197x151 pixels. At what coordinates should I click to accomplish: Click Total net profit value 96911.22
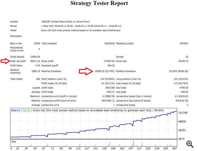click(x=35, y=61)
